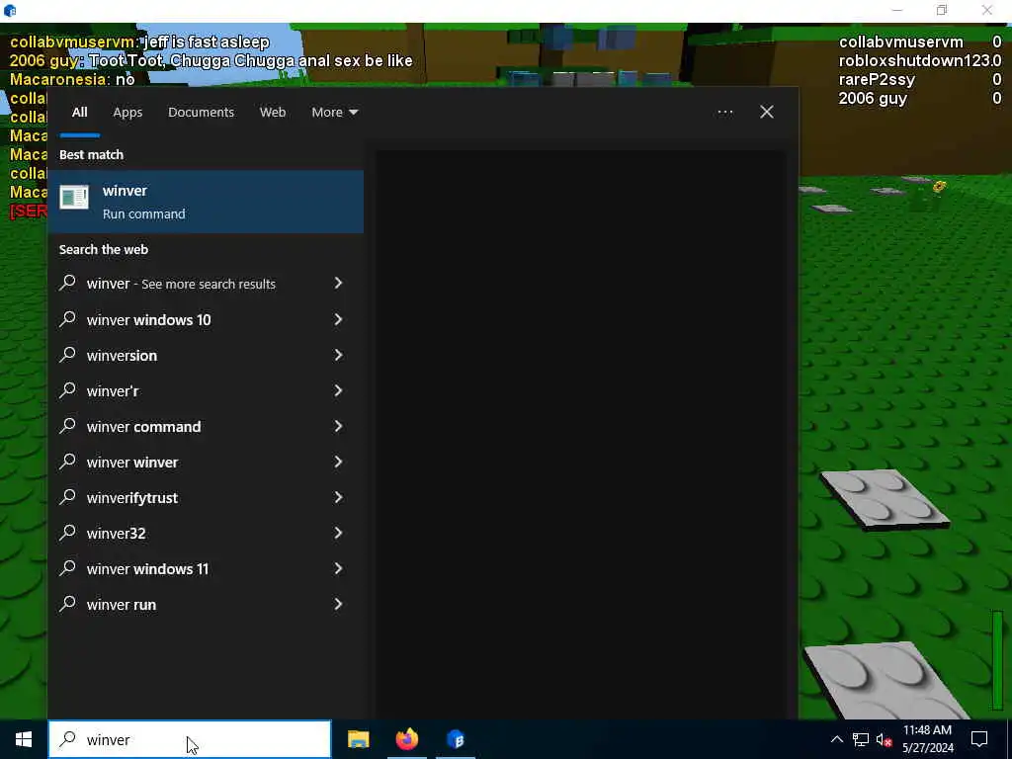Select the winver windows 11 suggestion
The height and width of the screenshot is (759, 1012).
pyautogui.click(x=206, y=568)
